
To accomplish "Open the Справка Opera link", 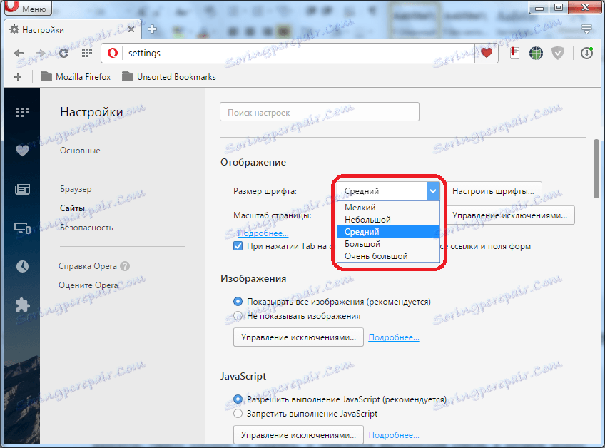I will [88, 266].
